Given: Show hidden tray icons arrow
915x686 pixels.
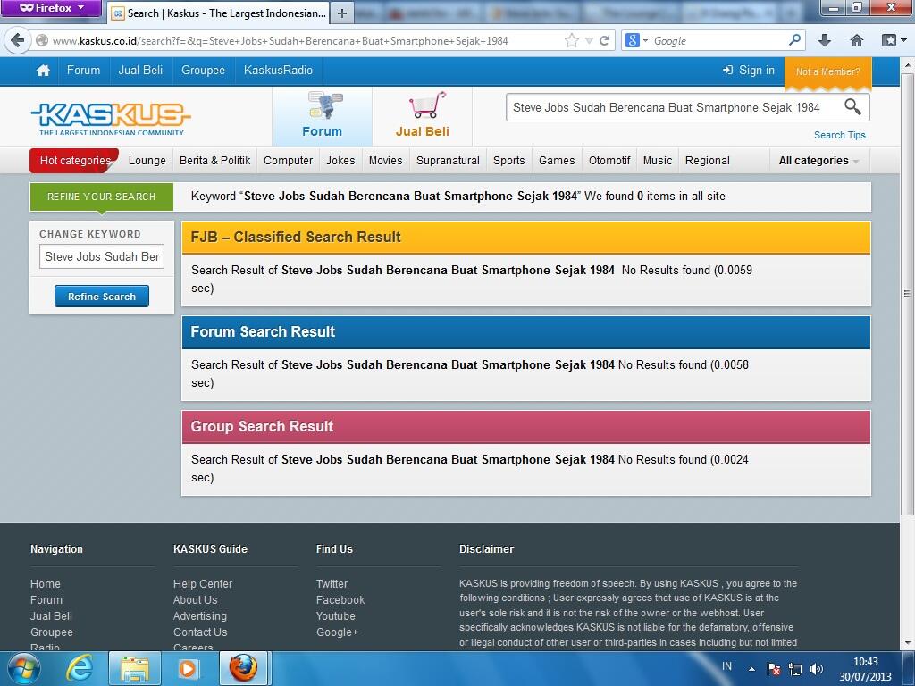Looking at the screenshot, I should (751, 669).
